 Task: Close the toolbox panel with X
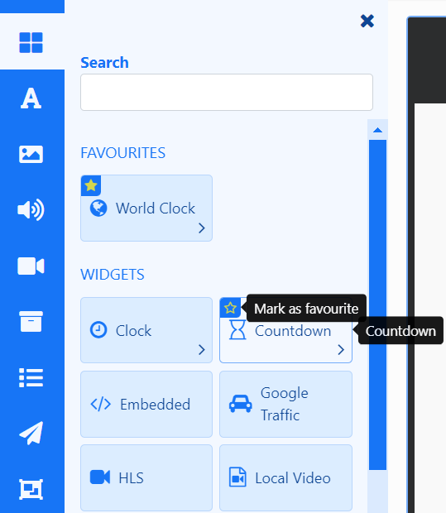pyautogui.click(x=367, y=22)
